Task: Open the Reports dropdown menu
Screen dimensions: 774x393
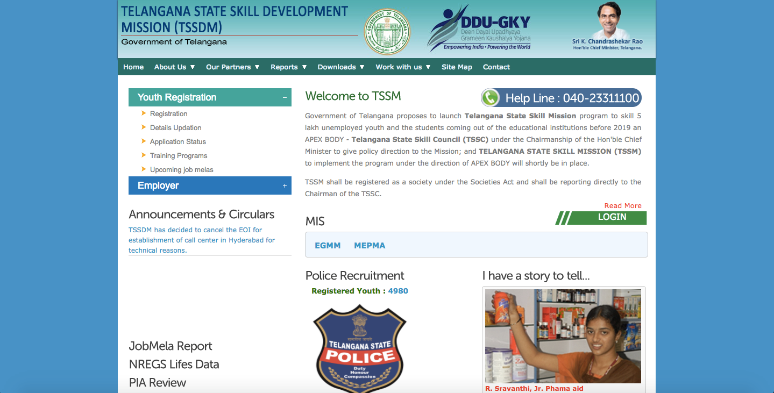Action: tap(288, 67)
